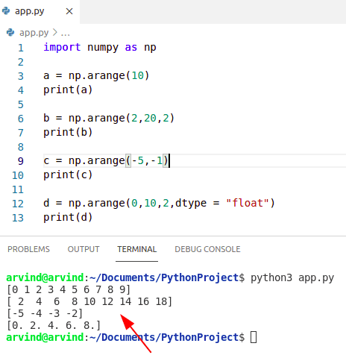The width and height of the screenshot is (346, 355).
Task: Click the 'print(d)' code line
Action: point(68,218)
